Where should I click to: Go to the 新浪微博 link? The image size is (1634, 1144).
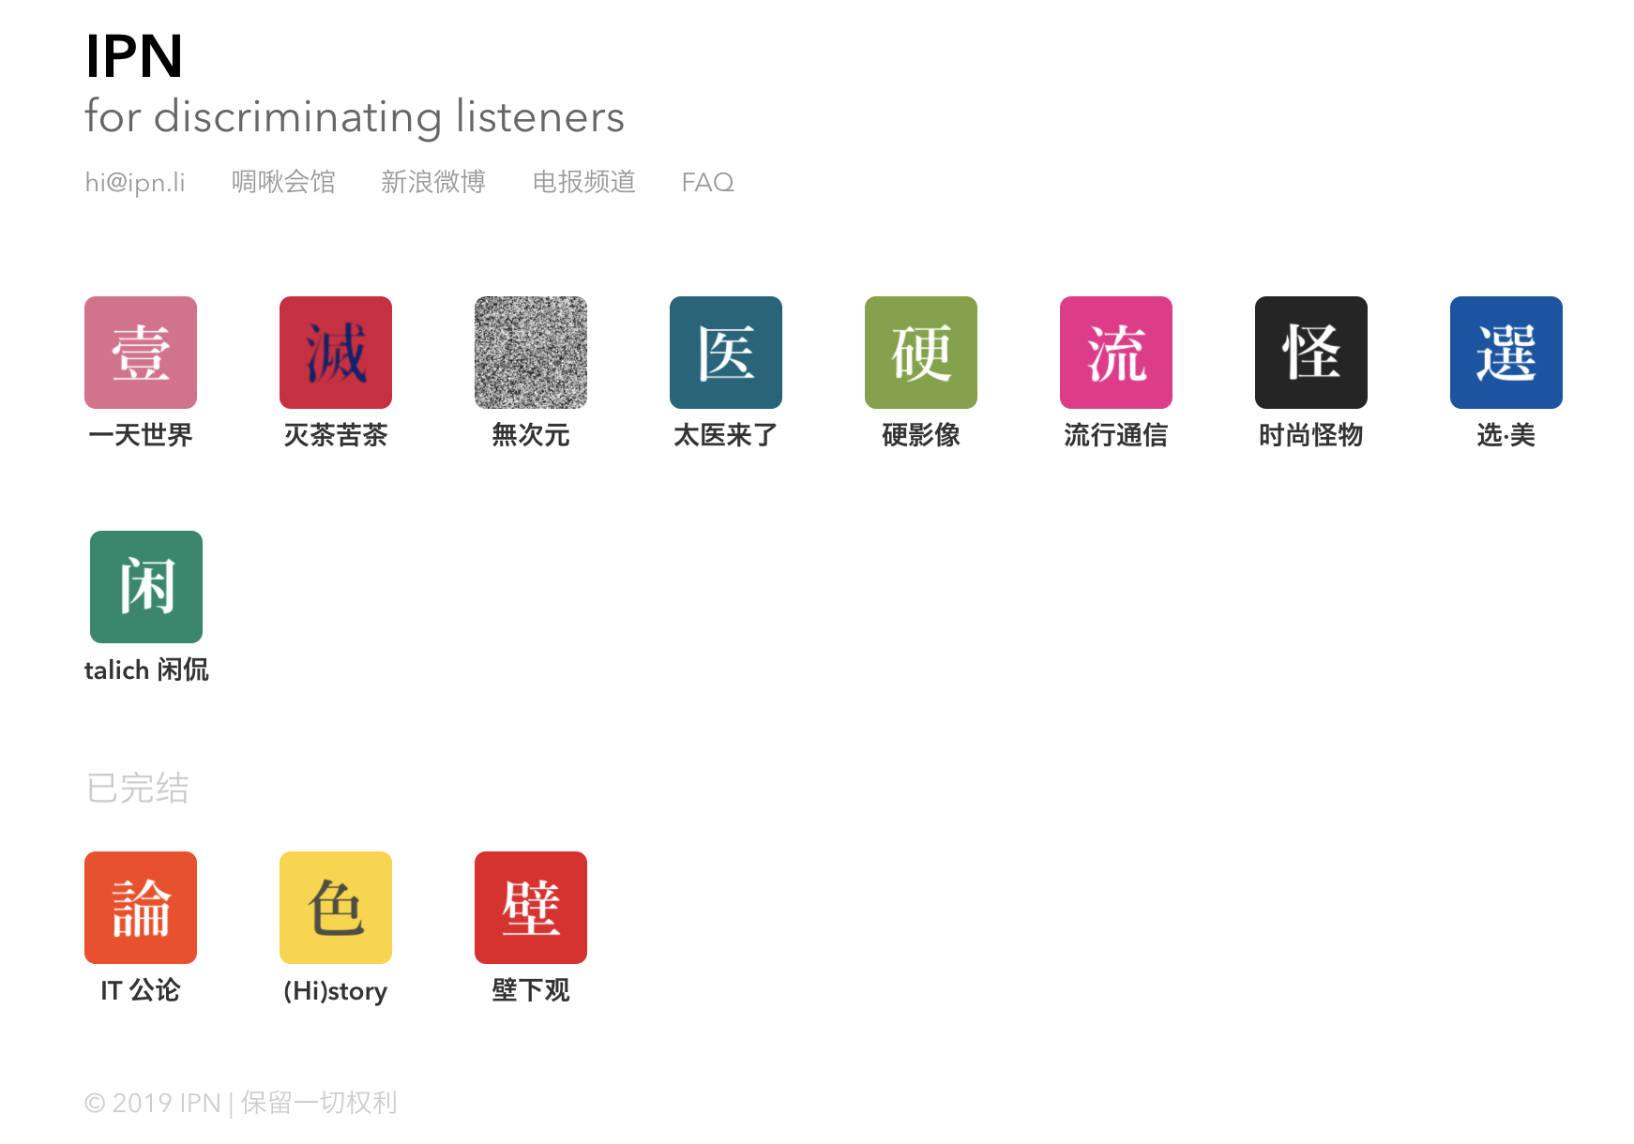click(433, 182)
